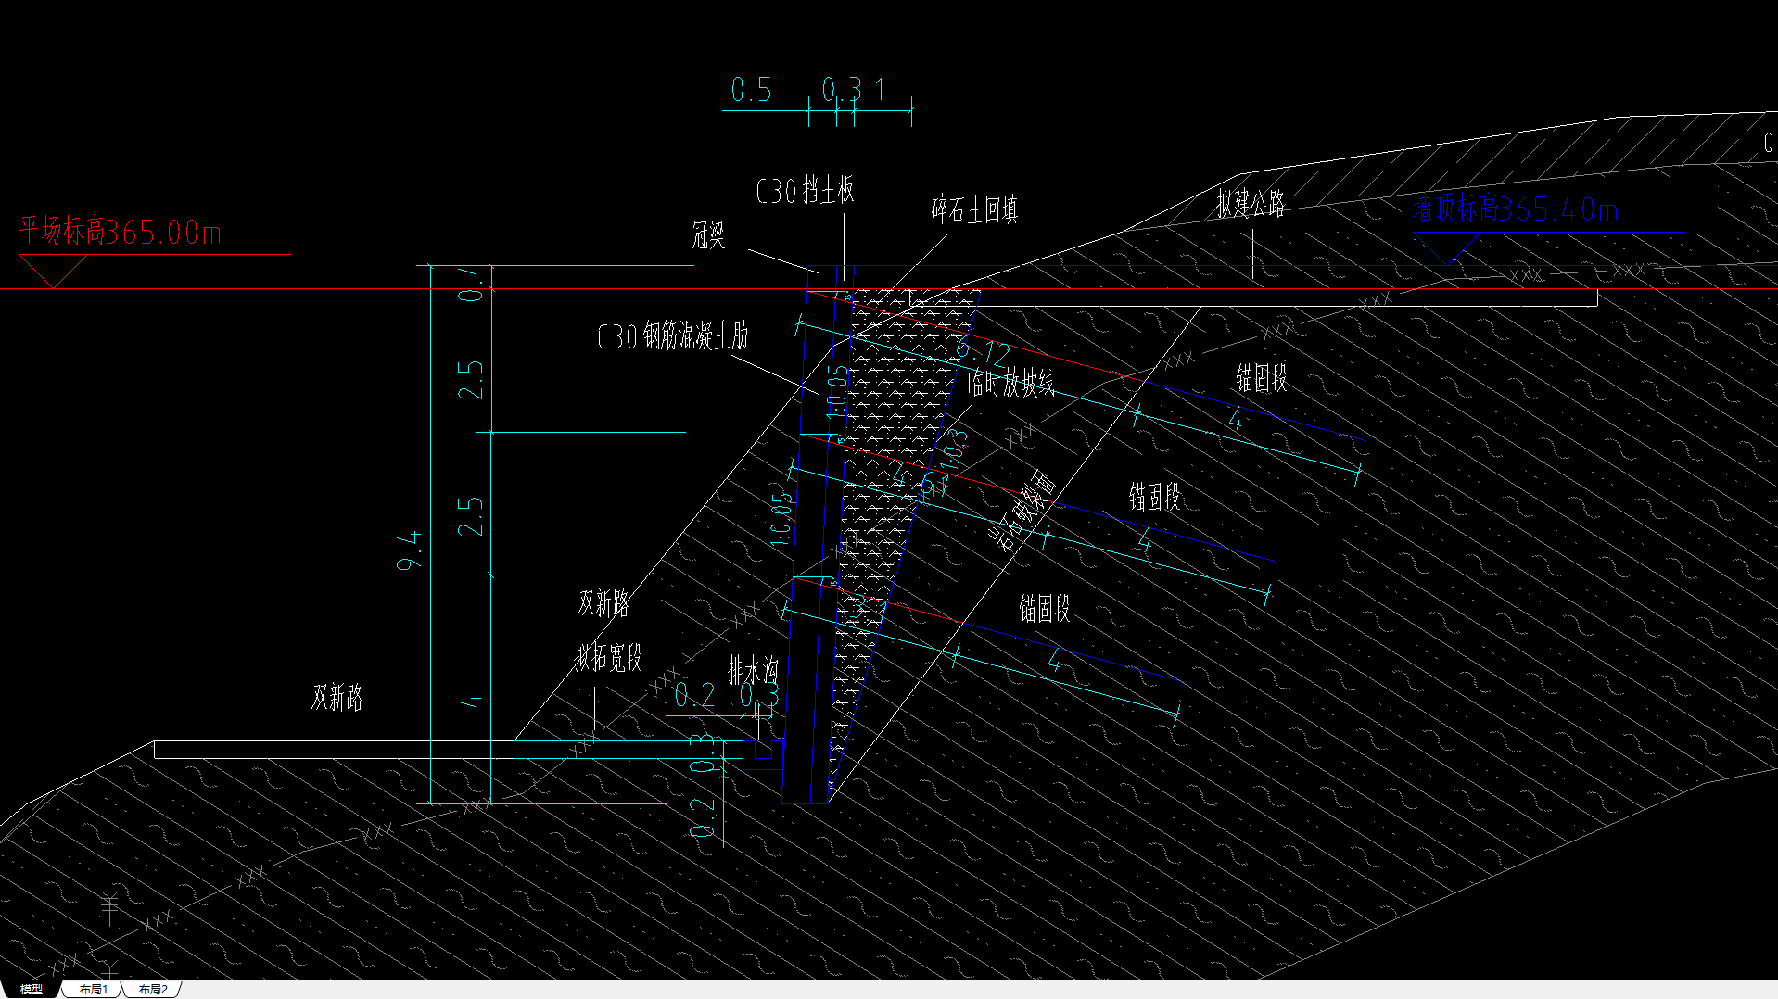Viewport: 1778px width, 999px height.
Task: Select the red 平场标高365.00m text
Action: 121,231
